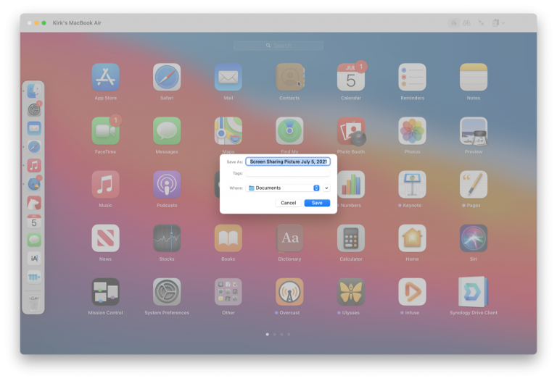This screenshot has height=381, width=557.
Task: Launch the Infuse app
Action: click(x=412, y=292)
